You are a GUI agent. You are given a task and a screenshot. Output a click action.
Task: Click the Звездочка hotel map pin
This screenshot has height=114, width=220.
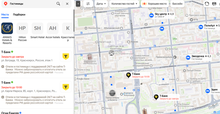tap(188, 58)
